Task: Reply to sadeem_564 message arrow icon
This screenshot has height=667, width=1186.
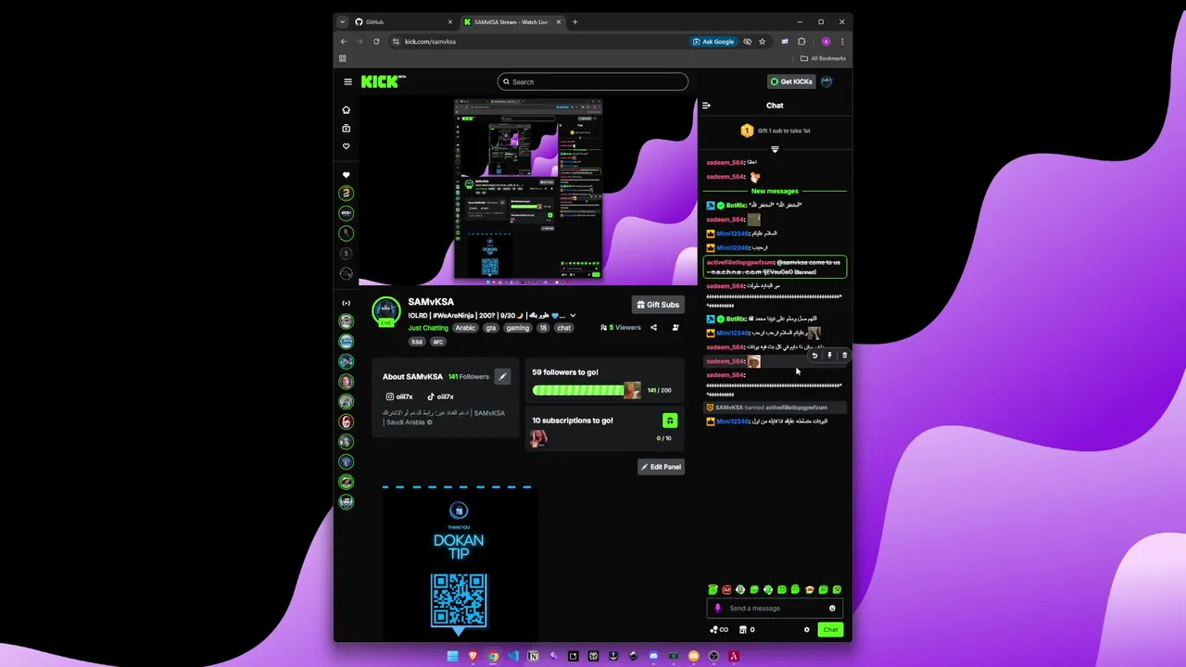Action: pyautogui.click(x=814, y=356)
